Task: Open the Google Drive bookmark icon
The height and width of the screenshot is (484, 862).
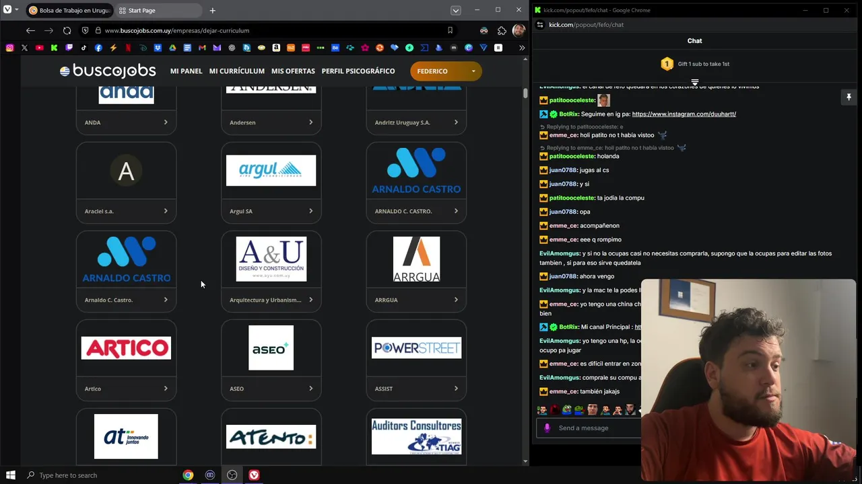Action: [x=172, y=48]
